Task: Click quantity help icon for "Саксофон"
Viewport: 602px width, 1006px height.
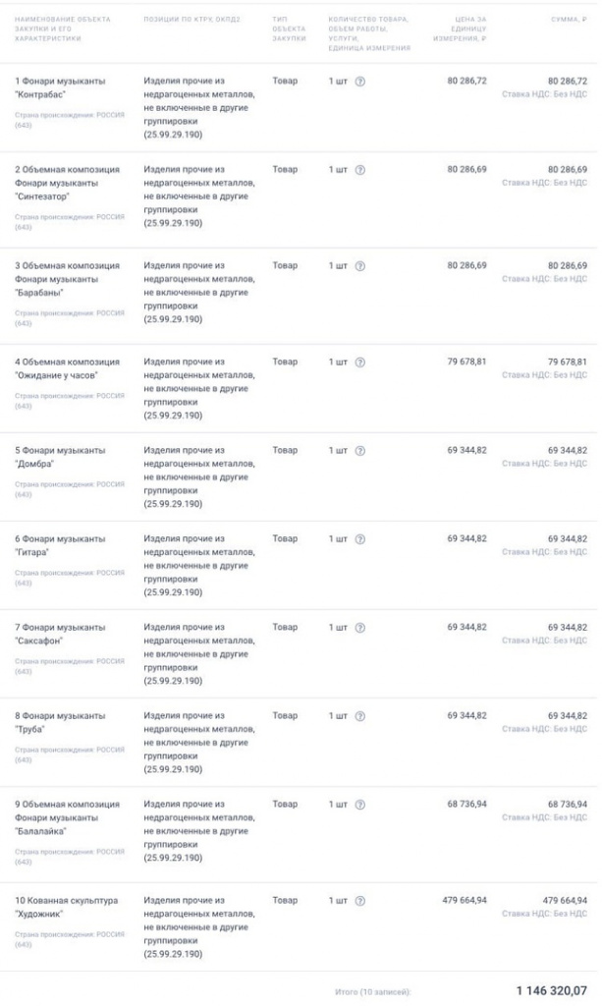Action: (359, 628)
